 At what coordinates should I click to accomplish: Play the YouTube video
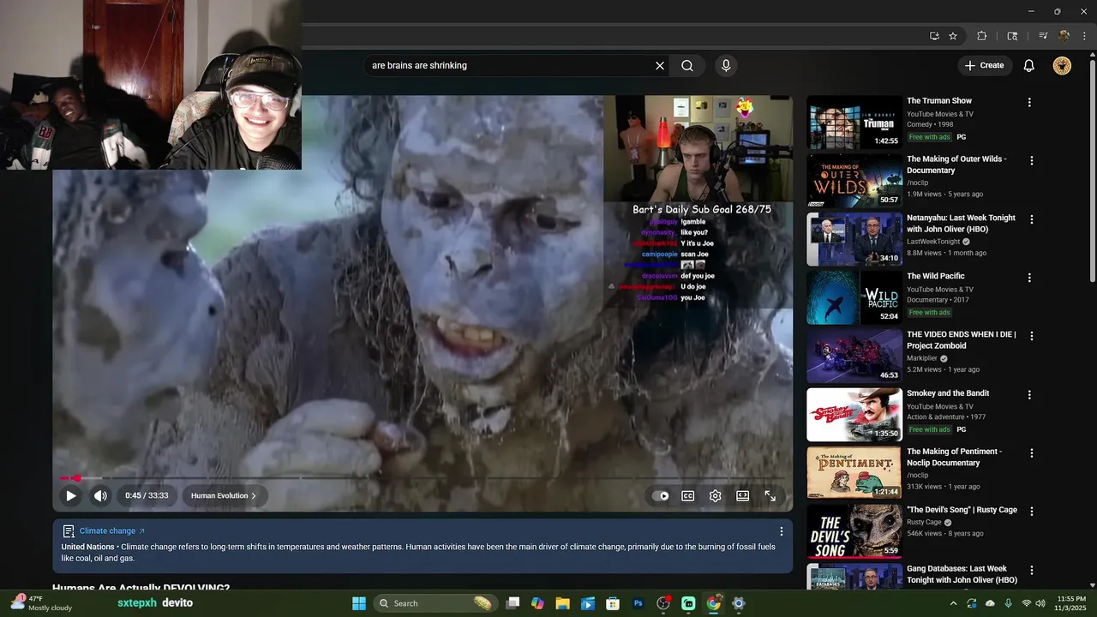(71, 495)
